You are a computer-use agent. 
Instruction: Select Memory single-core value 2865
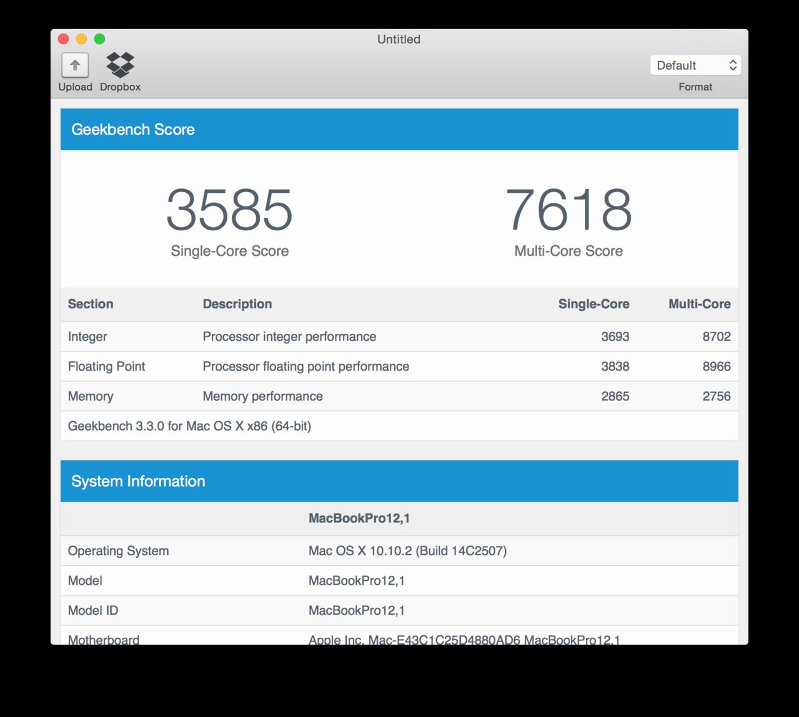tap(615, 396)
